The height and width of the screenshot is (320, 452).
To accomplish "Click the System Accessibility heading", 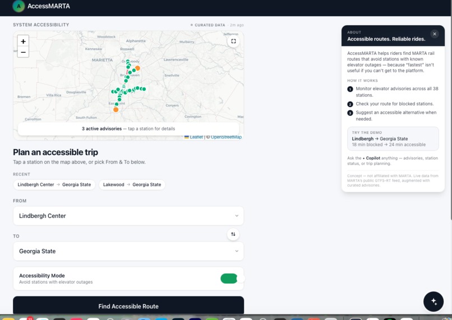I will pos(41,25).
